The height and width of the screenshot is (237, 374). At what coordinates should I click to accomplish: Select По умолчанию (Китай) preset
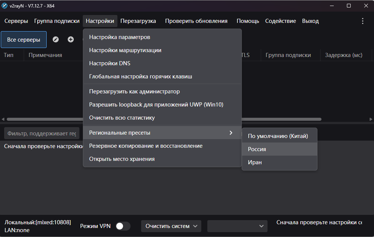pyautogui.click(x=280, y=136)
